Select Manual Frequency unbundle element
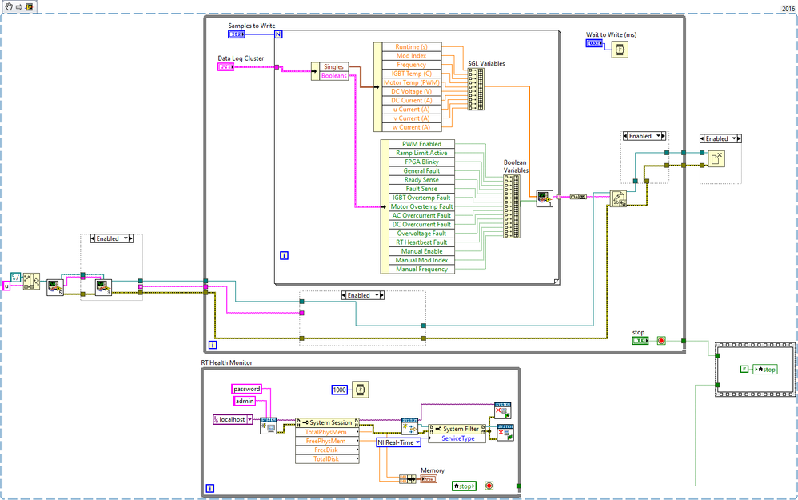 (421, 270)
